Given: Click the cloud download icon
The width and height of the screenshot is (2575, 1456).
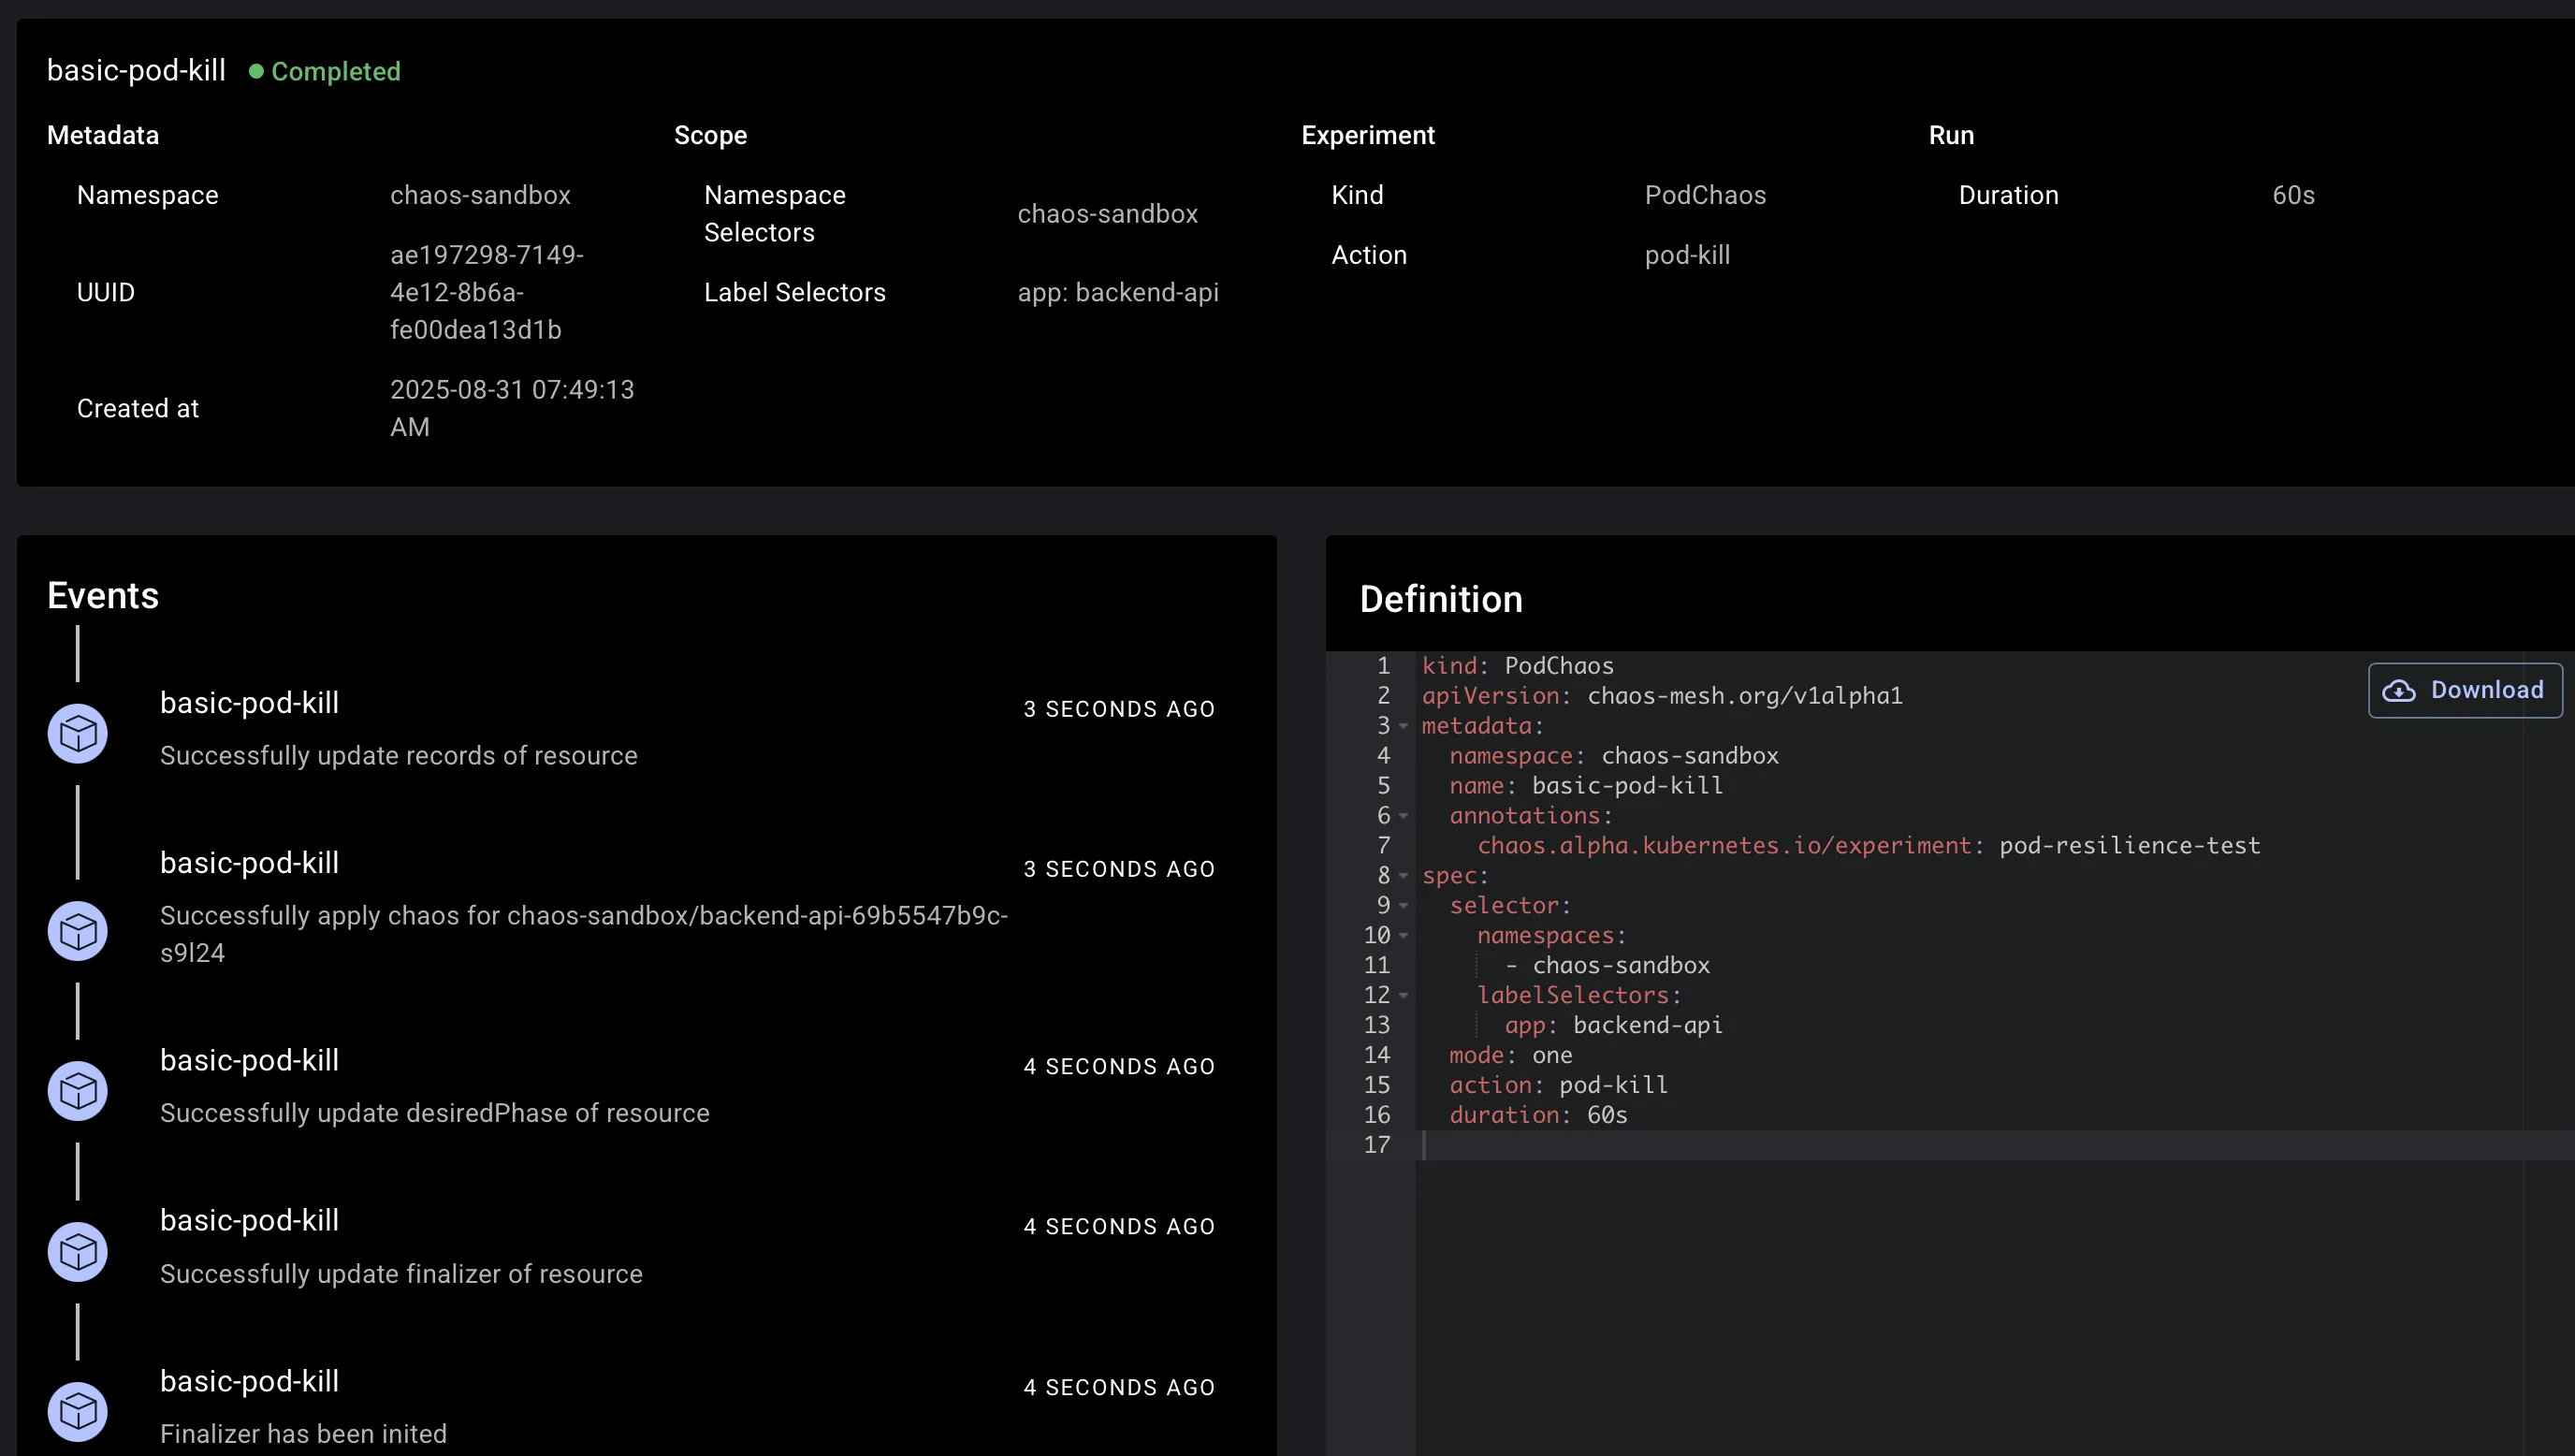Looking at the screenshot, I should tap(2399, 691).
